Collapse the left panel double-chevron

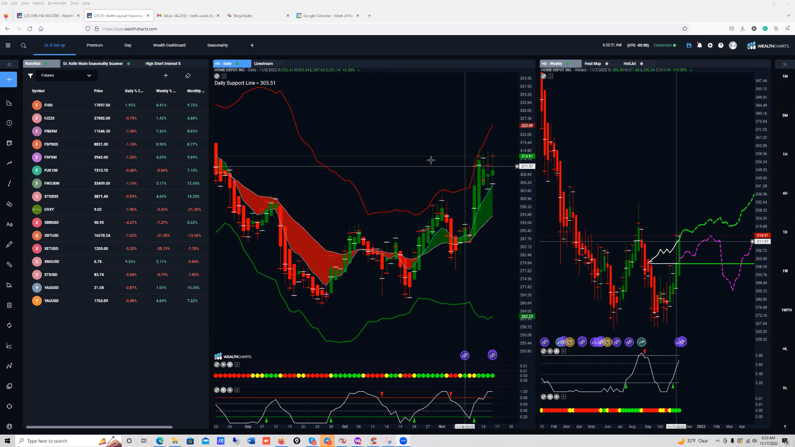coord(9,64)
